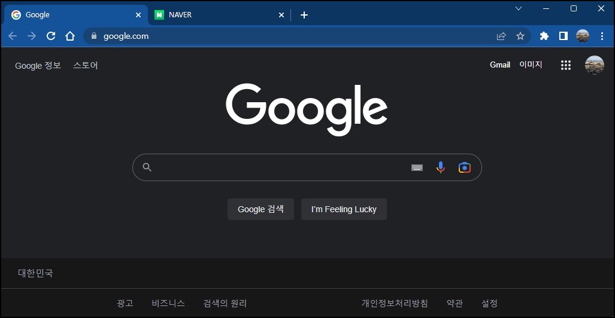This screenshot has height=318, width=615.
Task: Open the 설정 footer menu
Action: (x=489, y=303)
